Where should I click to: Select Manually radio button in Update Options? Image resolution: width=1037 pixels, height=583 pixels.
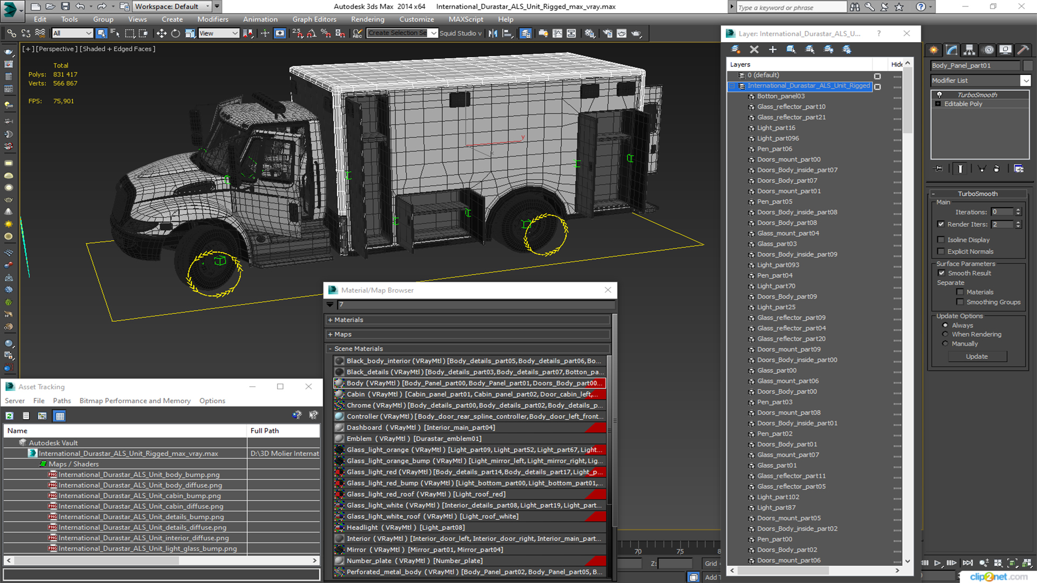[x=946, y=343]
